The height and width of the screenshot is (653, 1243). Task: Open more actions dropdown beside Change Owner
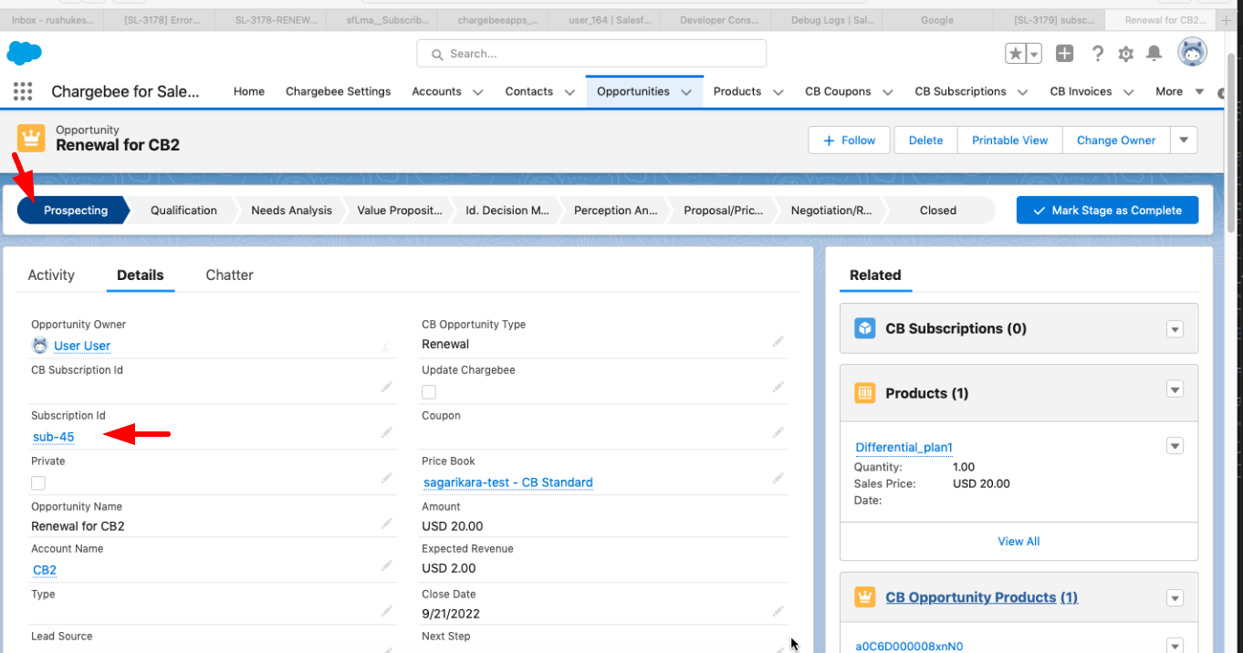click(1184, 140)
